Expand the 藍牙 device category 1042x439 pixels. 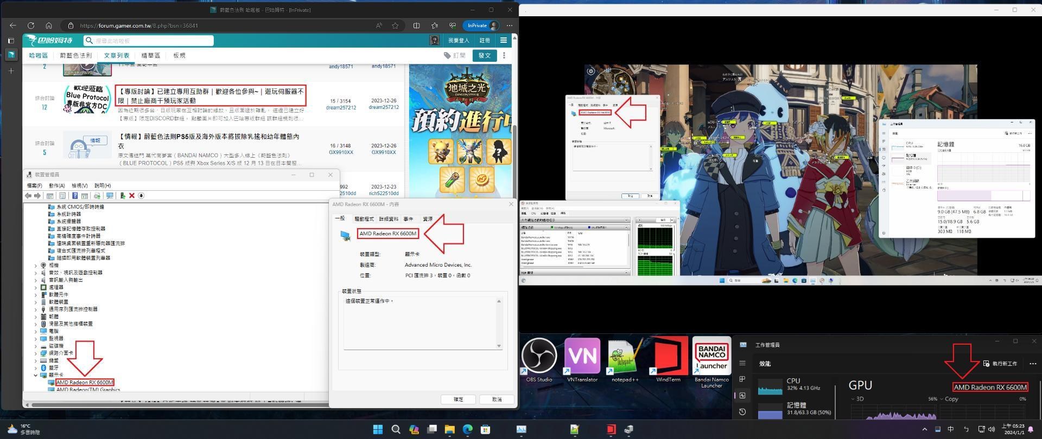click(36, 367)
